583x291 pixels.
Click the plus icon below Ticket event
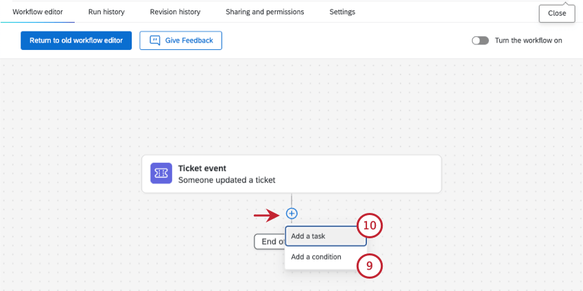[291, 214]
